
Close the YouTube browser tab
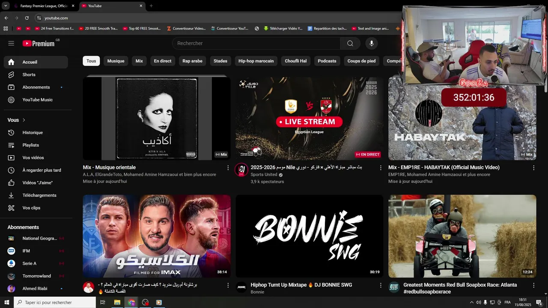click(x=141, y=6)
